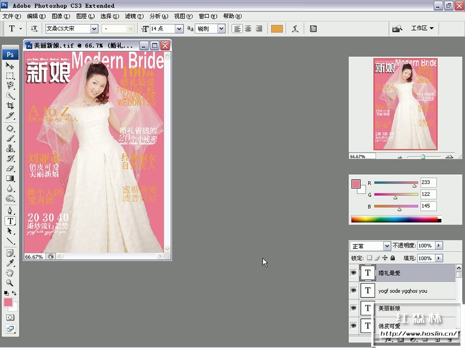This screenshot has width=465, height=348.
Task: Open the 图层 menu
Action: (x=85, y=16)
